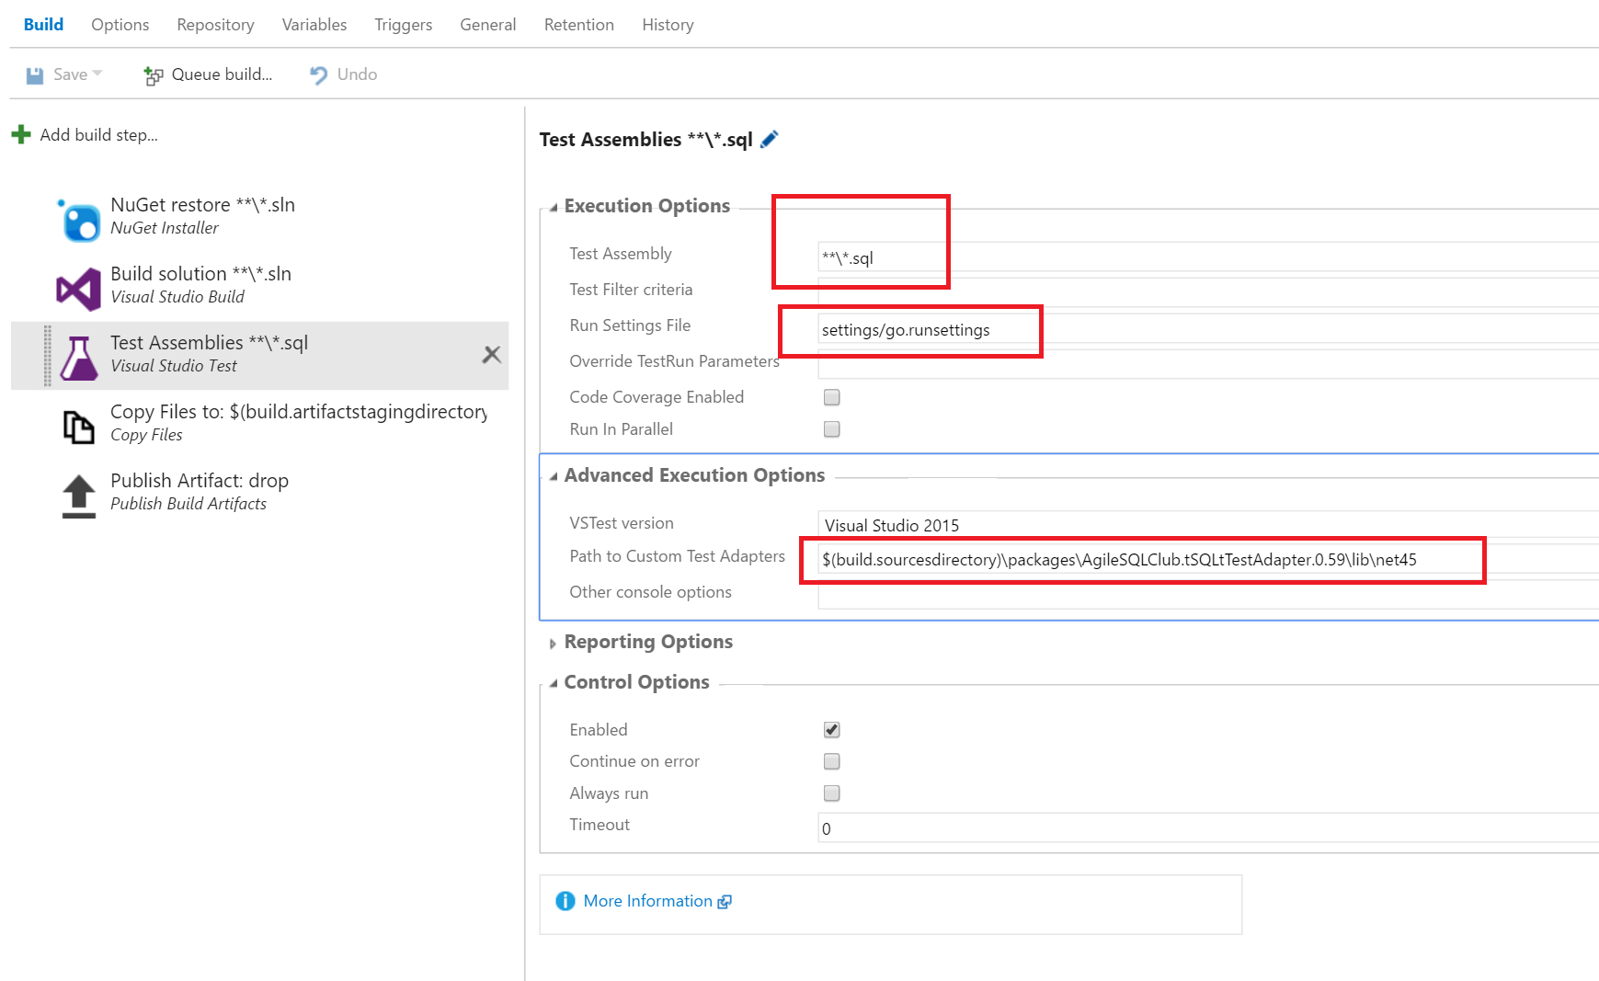Screen dimensions: 1599x981
Task: Open the VSTest version dropdown
Action: click(1195, 525)
